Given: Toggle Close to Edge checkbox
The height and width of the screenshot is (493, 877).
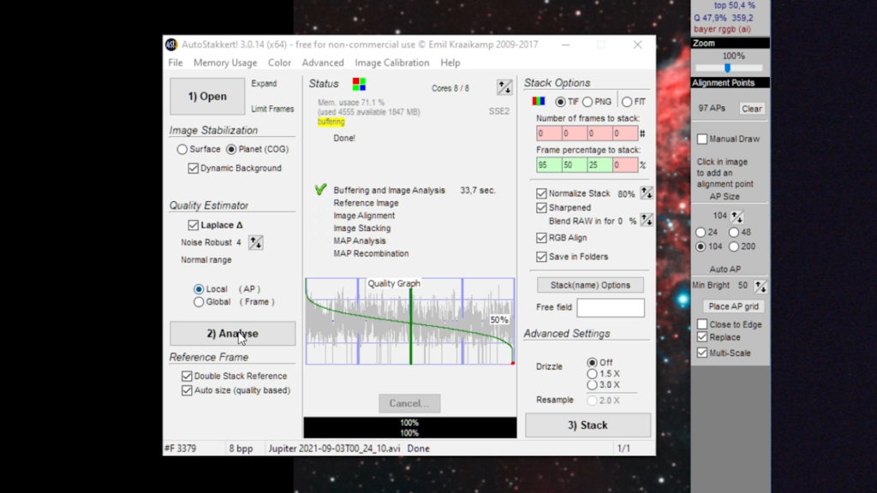Looking at the screenshot, I should point(702,324).
